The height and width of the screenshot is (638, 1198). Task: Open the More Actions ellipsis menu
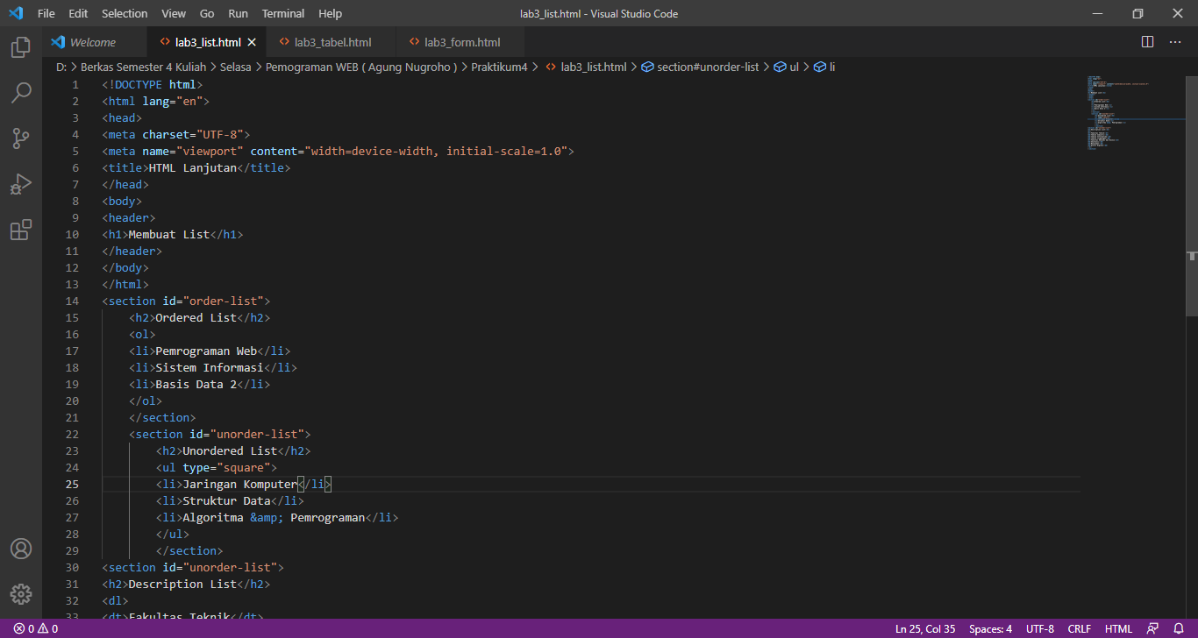click(1174, 41)
